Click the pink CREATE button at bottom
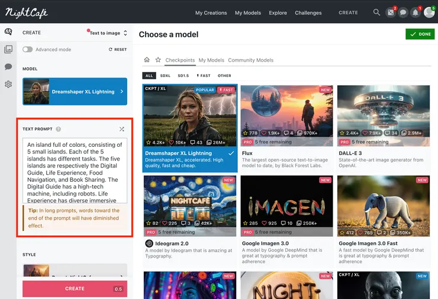This screenshot has height=299, width=438. click(x=75, y=289)
